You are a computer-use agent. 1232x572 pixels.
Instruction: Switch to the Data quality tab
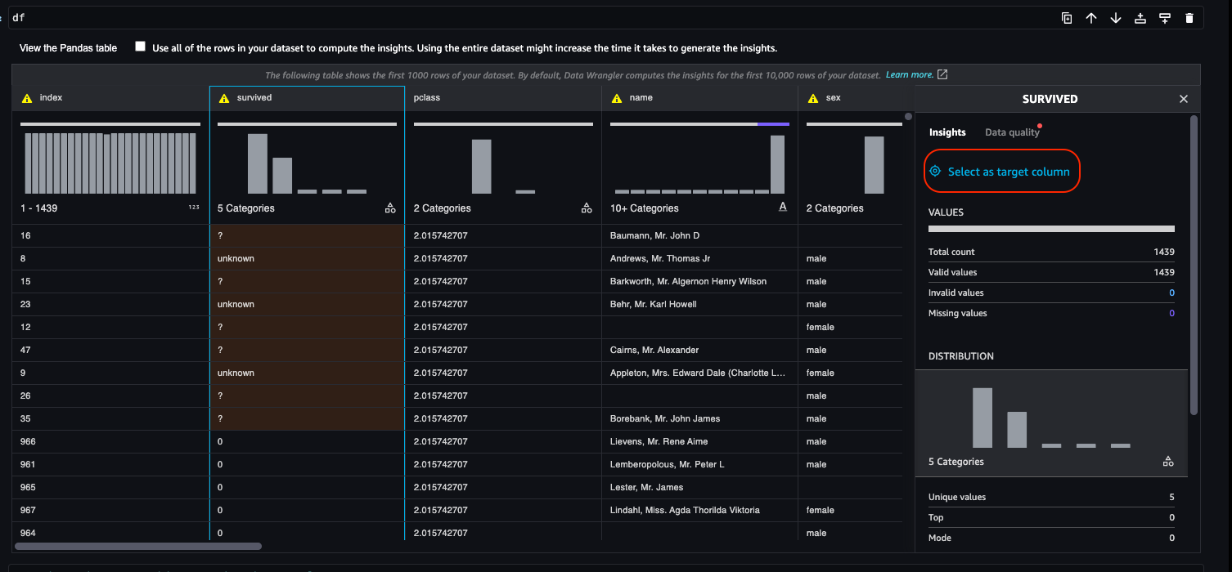1012,132
